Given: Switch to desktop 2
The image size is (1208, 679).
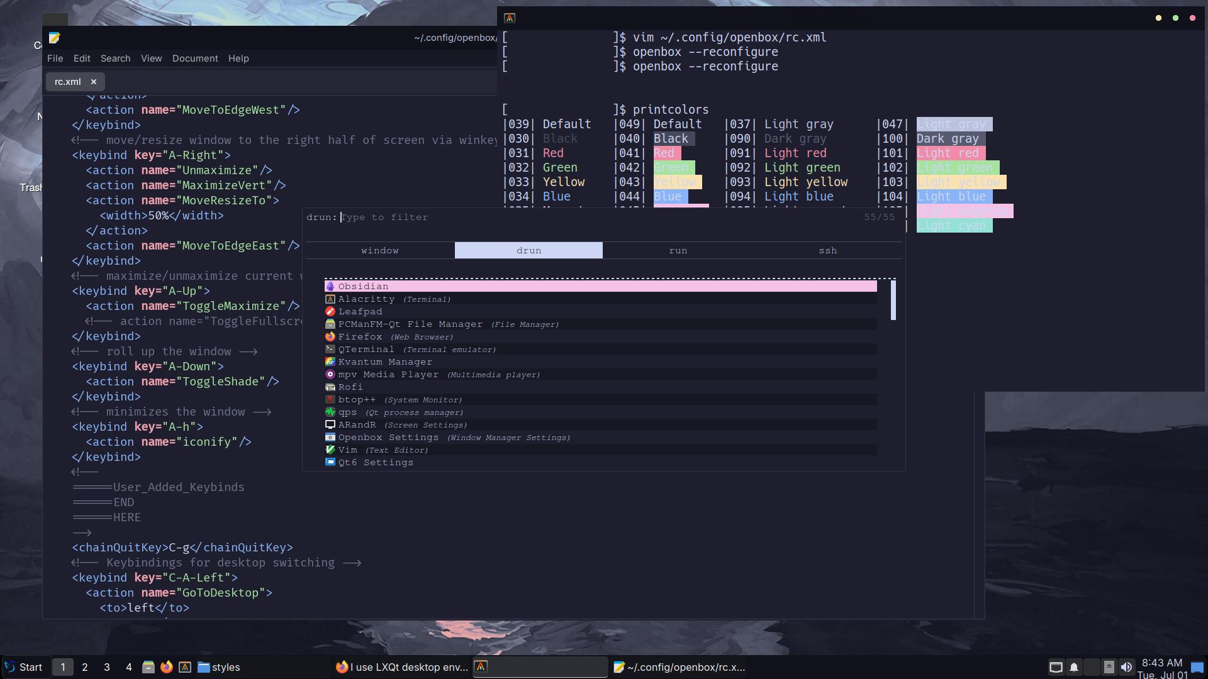Looking at the screenshot, I should pyautogui.click(x=85, y=667).
